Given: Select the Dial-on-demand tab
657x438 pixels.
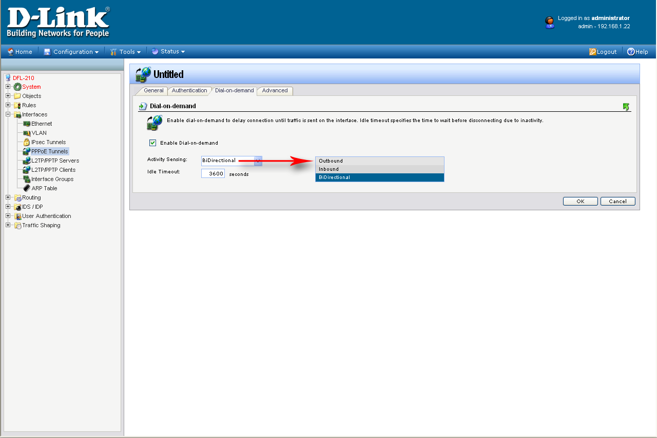Looking at the screenshot, I should 234,91.
